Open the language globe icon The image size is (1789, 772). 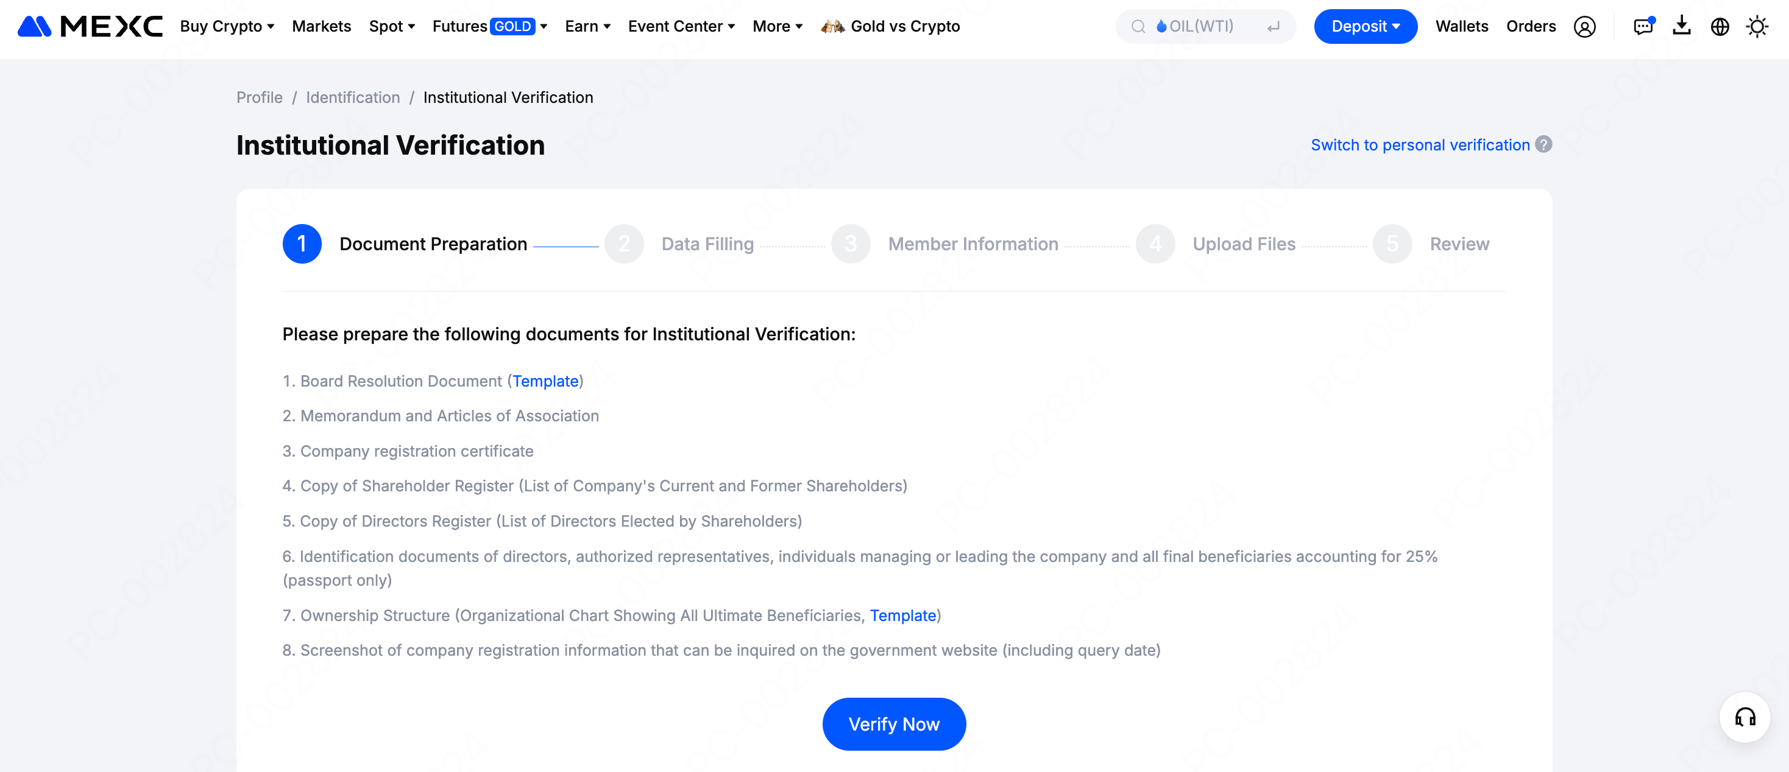1720,26
